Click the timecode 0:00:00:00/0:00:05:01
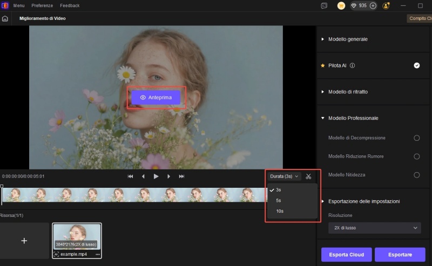 pyautogui.click(x=23, y=176)
